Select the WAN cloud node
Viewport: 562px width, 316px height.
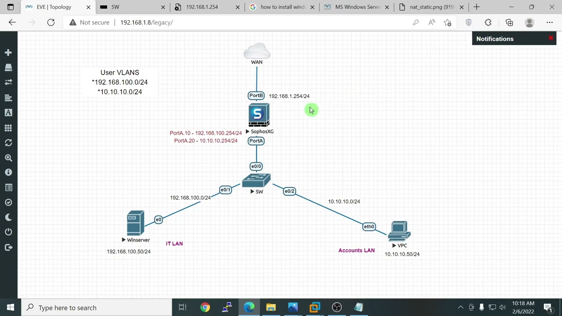click(x=257, y=51)
